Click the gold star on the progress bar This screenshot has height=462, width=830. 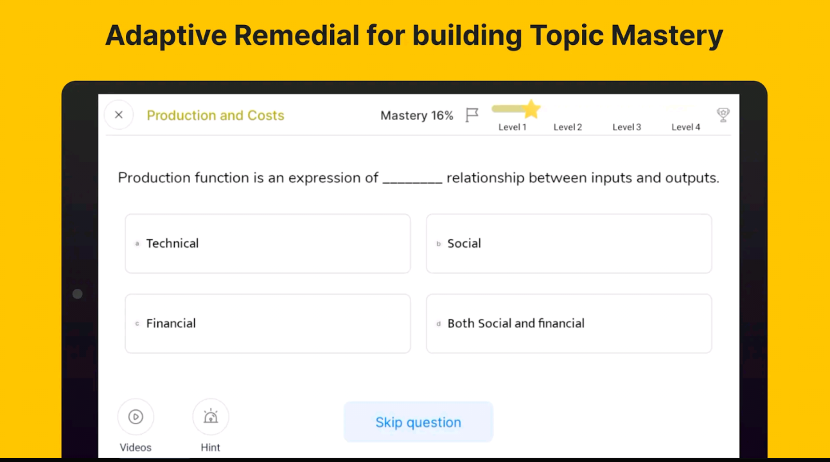pos(531,109)
